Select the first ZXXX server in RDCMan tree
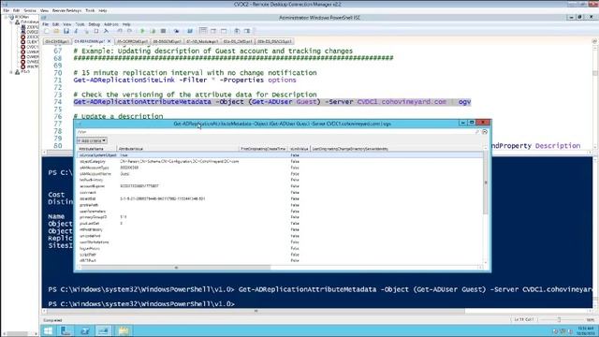The width and height of the screenshot is (599, 337). coord(30,27)
